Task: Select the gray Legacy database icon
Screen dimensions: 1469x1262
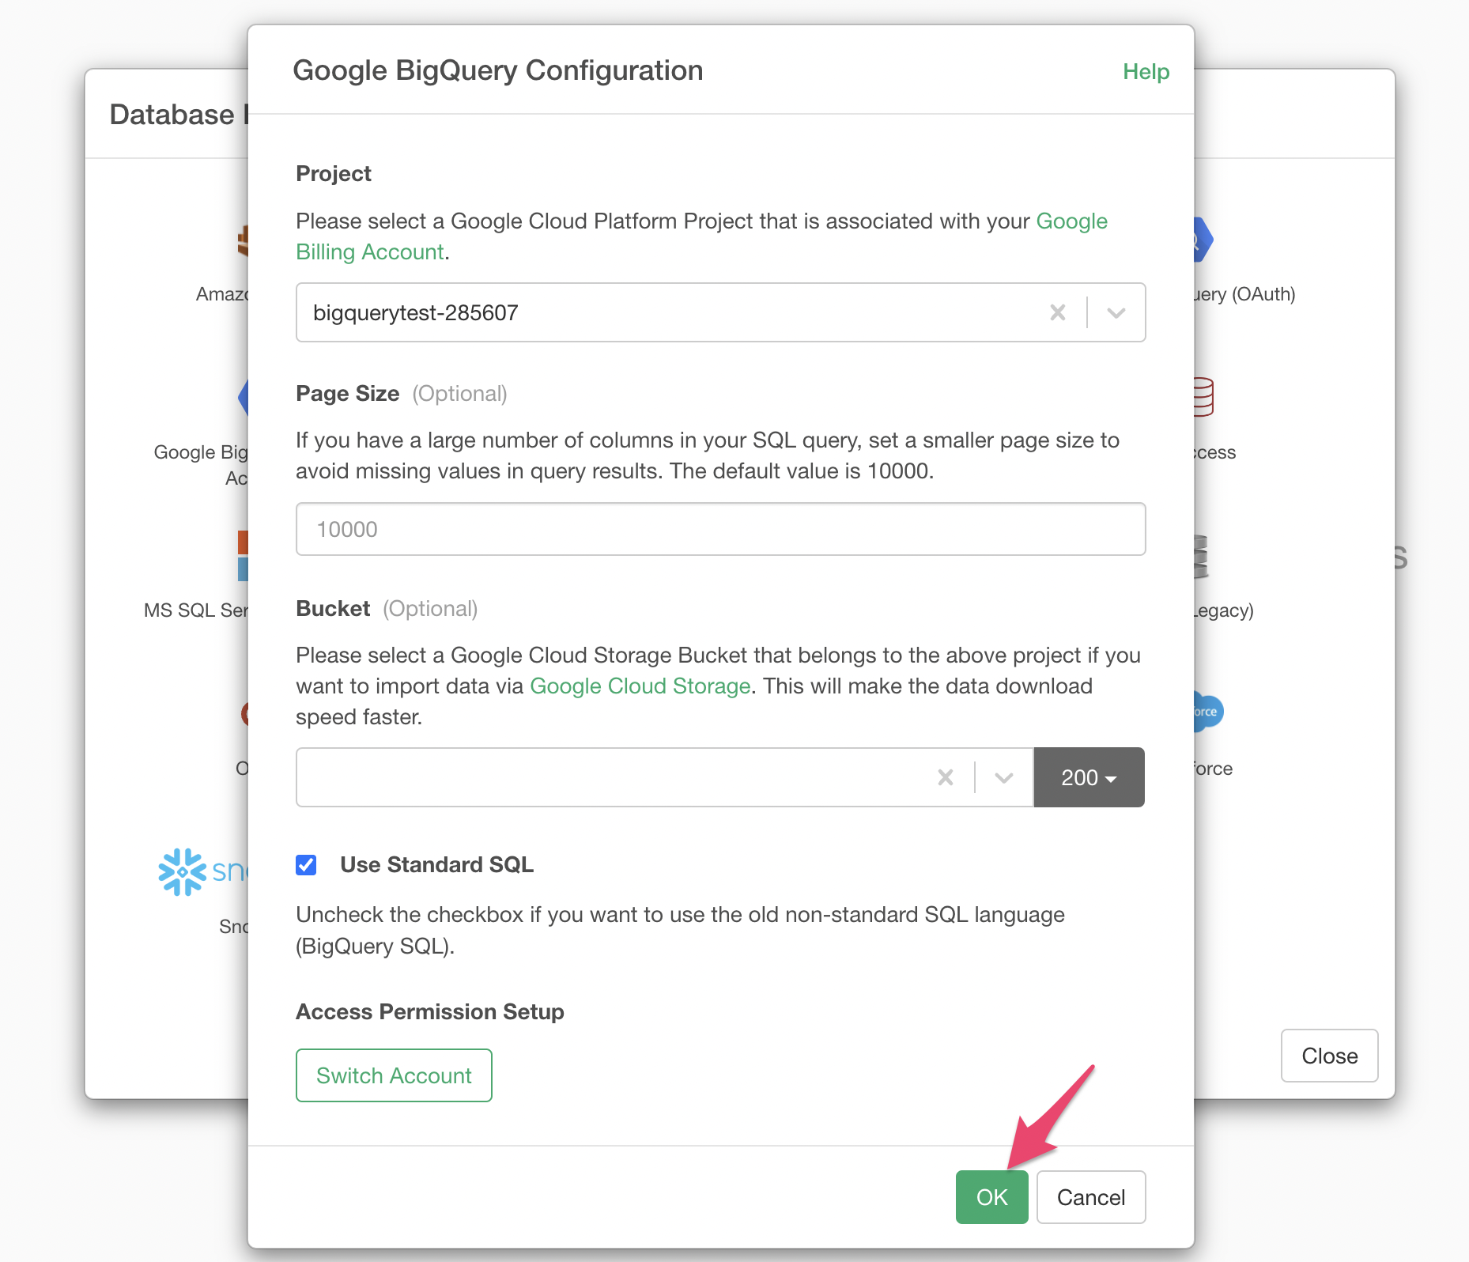Action: click(x=1201, y=556)
